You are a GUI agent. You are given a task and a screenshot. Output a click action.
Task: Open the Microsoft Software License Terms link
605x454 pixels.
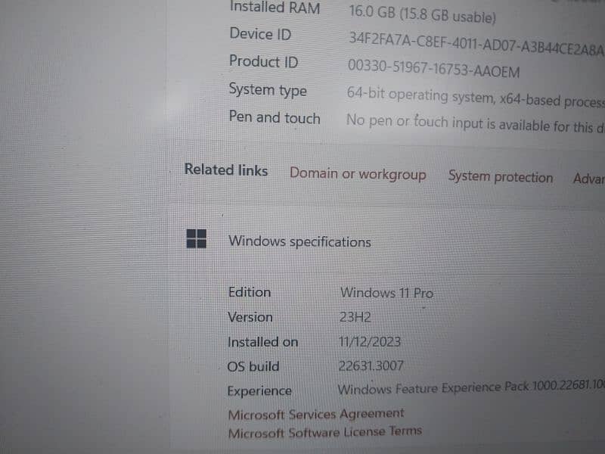pos(324,431)
